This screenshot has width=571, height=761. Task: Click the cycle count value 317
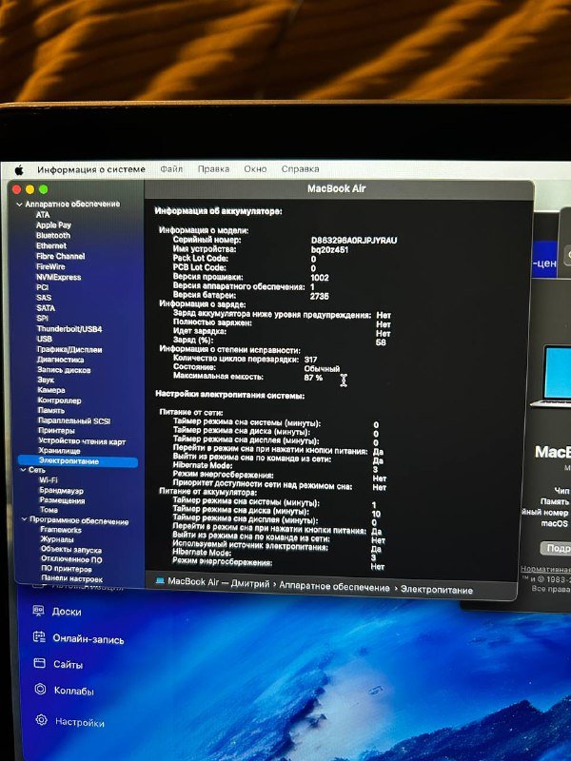311,360
